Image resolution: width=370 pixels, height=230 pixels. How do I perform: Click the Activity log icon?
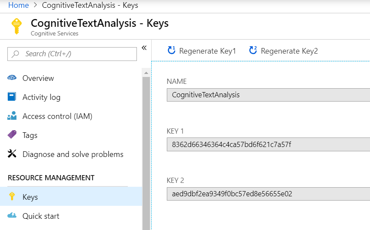pos(12,97)
